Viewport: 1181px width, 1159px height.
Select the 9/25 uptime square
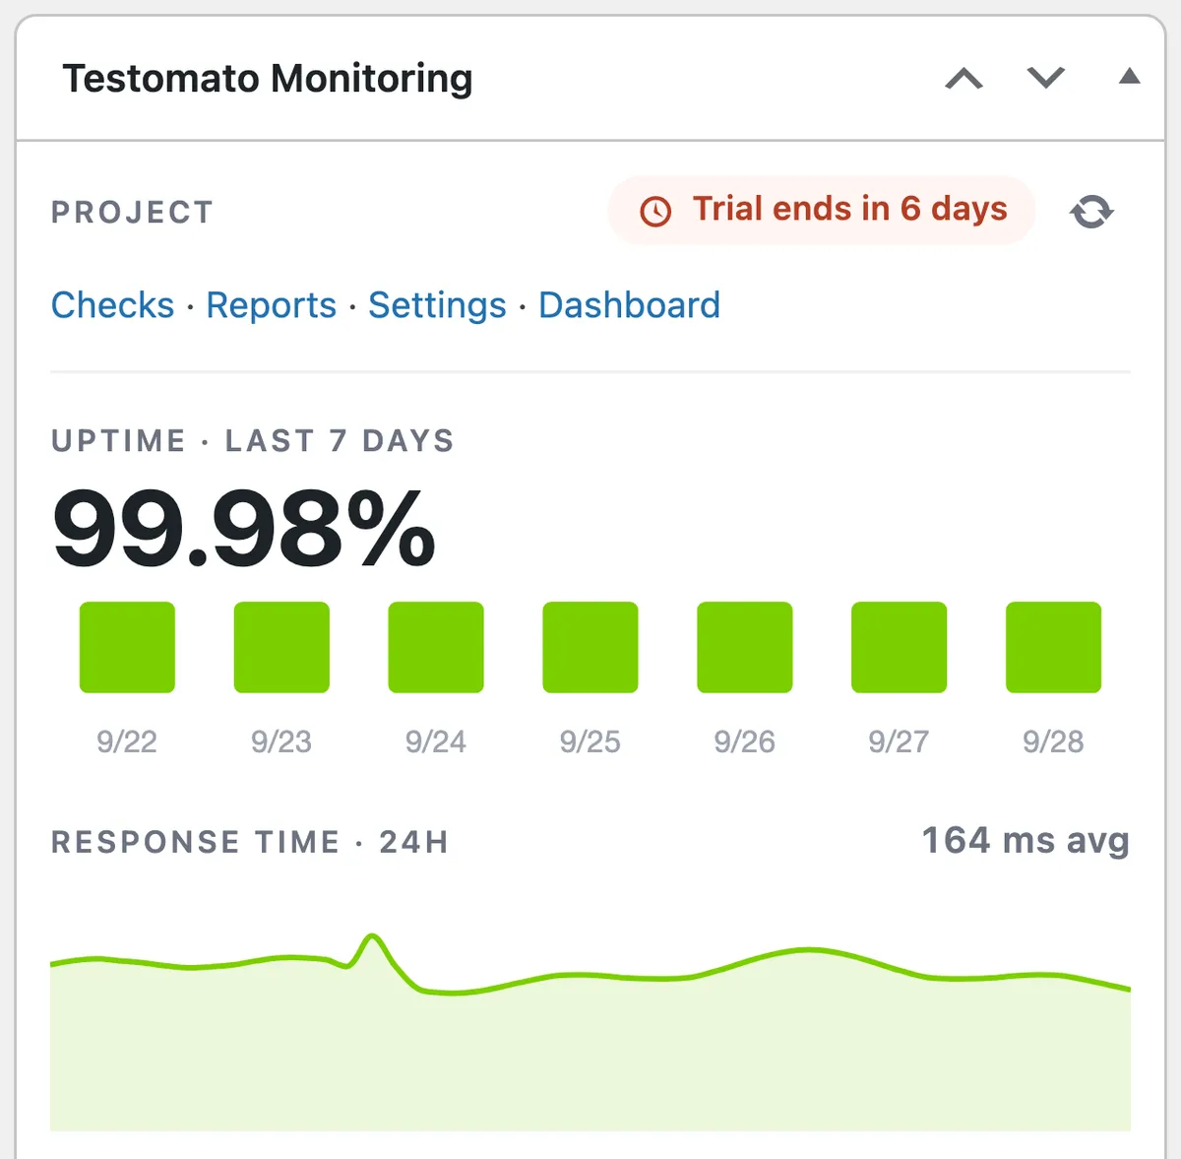pos(590,647)
